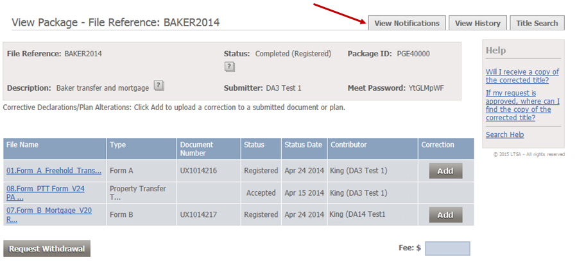Image resolution: width=577 pixels, height=261 pixels.
Task: Open the 'If my request is approved' help link
Action: [x=522, y=105]
